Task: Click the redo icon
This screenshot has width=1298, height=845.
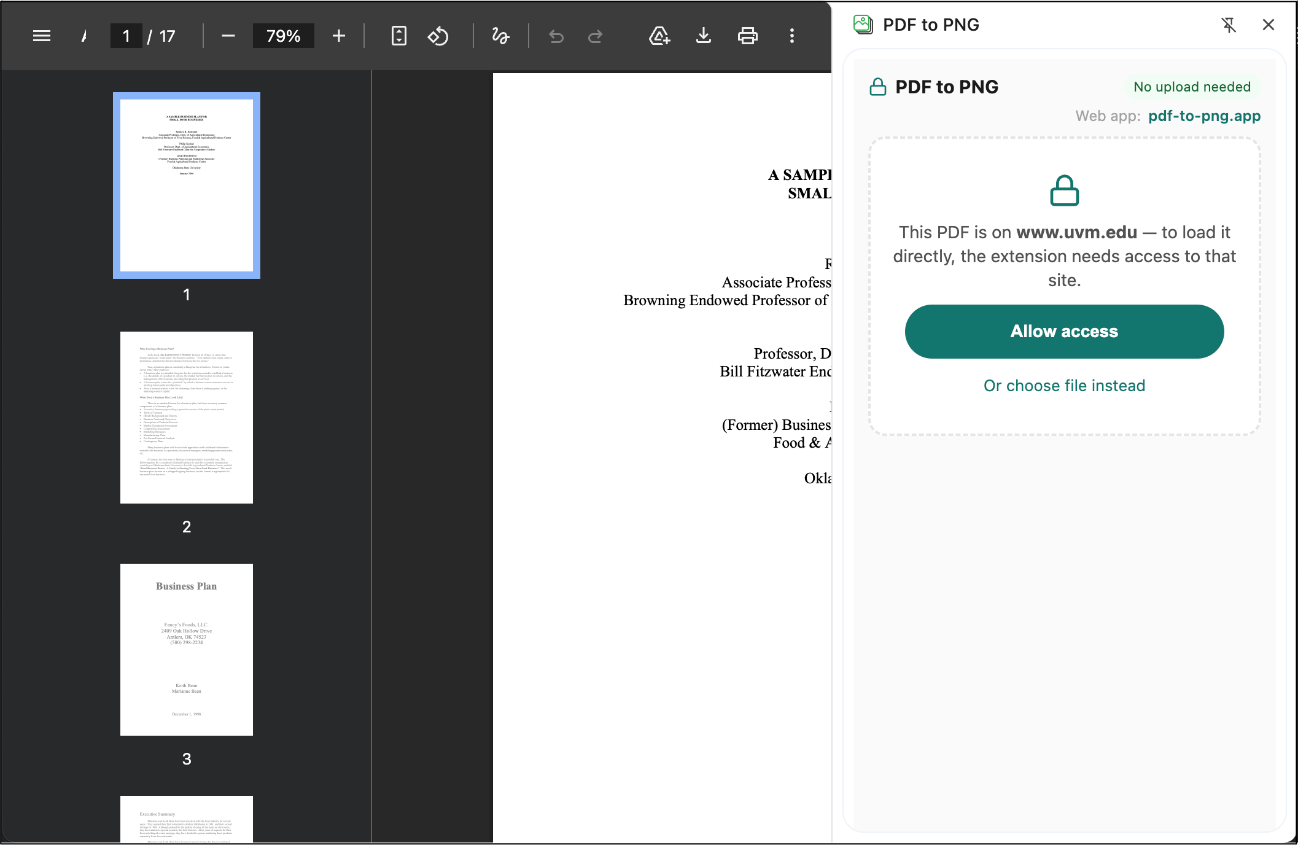Action: (595, 36)
